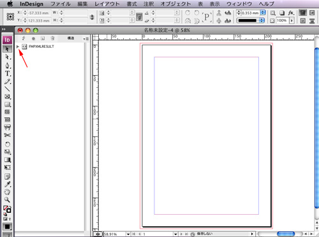This screenshot has height=237, width=319.
Task: Select the Rectangle Frame tool
Action: click(7, 97)
